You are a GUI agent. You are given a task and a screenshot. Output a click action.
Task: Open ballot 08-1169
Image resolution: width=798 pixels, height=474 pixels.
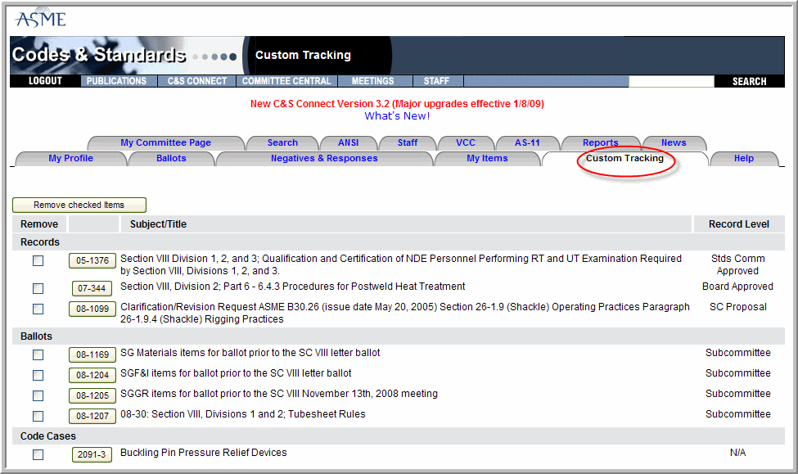click(92, 354)
